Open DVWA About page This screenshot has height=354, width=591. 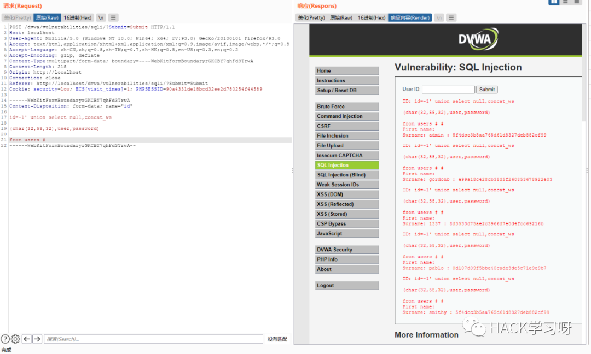click(x=347, y=269)
